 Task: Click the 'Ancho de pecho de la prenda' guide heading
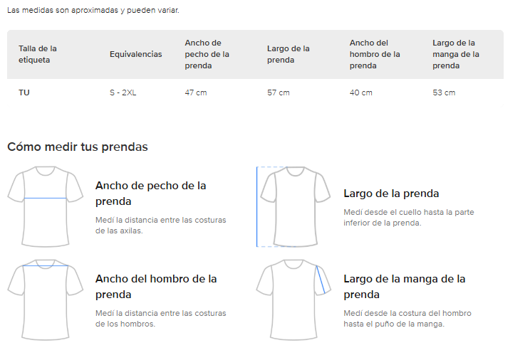151,194
